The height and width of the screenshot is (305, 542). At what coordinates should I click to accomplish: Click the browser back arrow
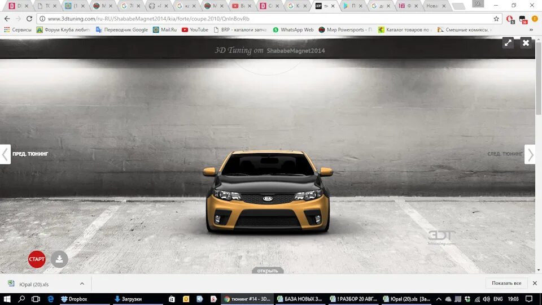coord(7,19)
